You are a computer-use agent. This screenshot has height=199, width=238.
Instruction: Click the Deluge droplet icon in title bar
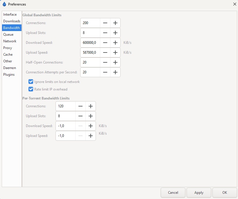4,4
